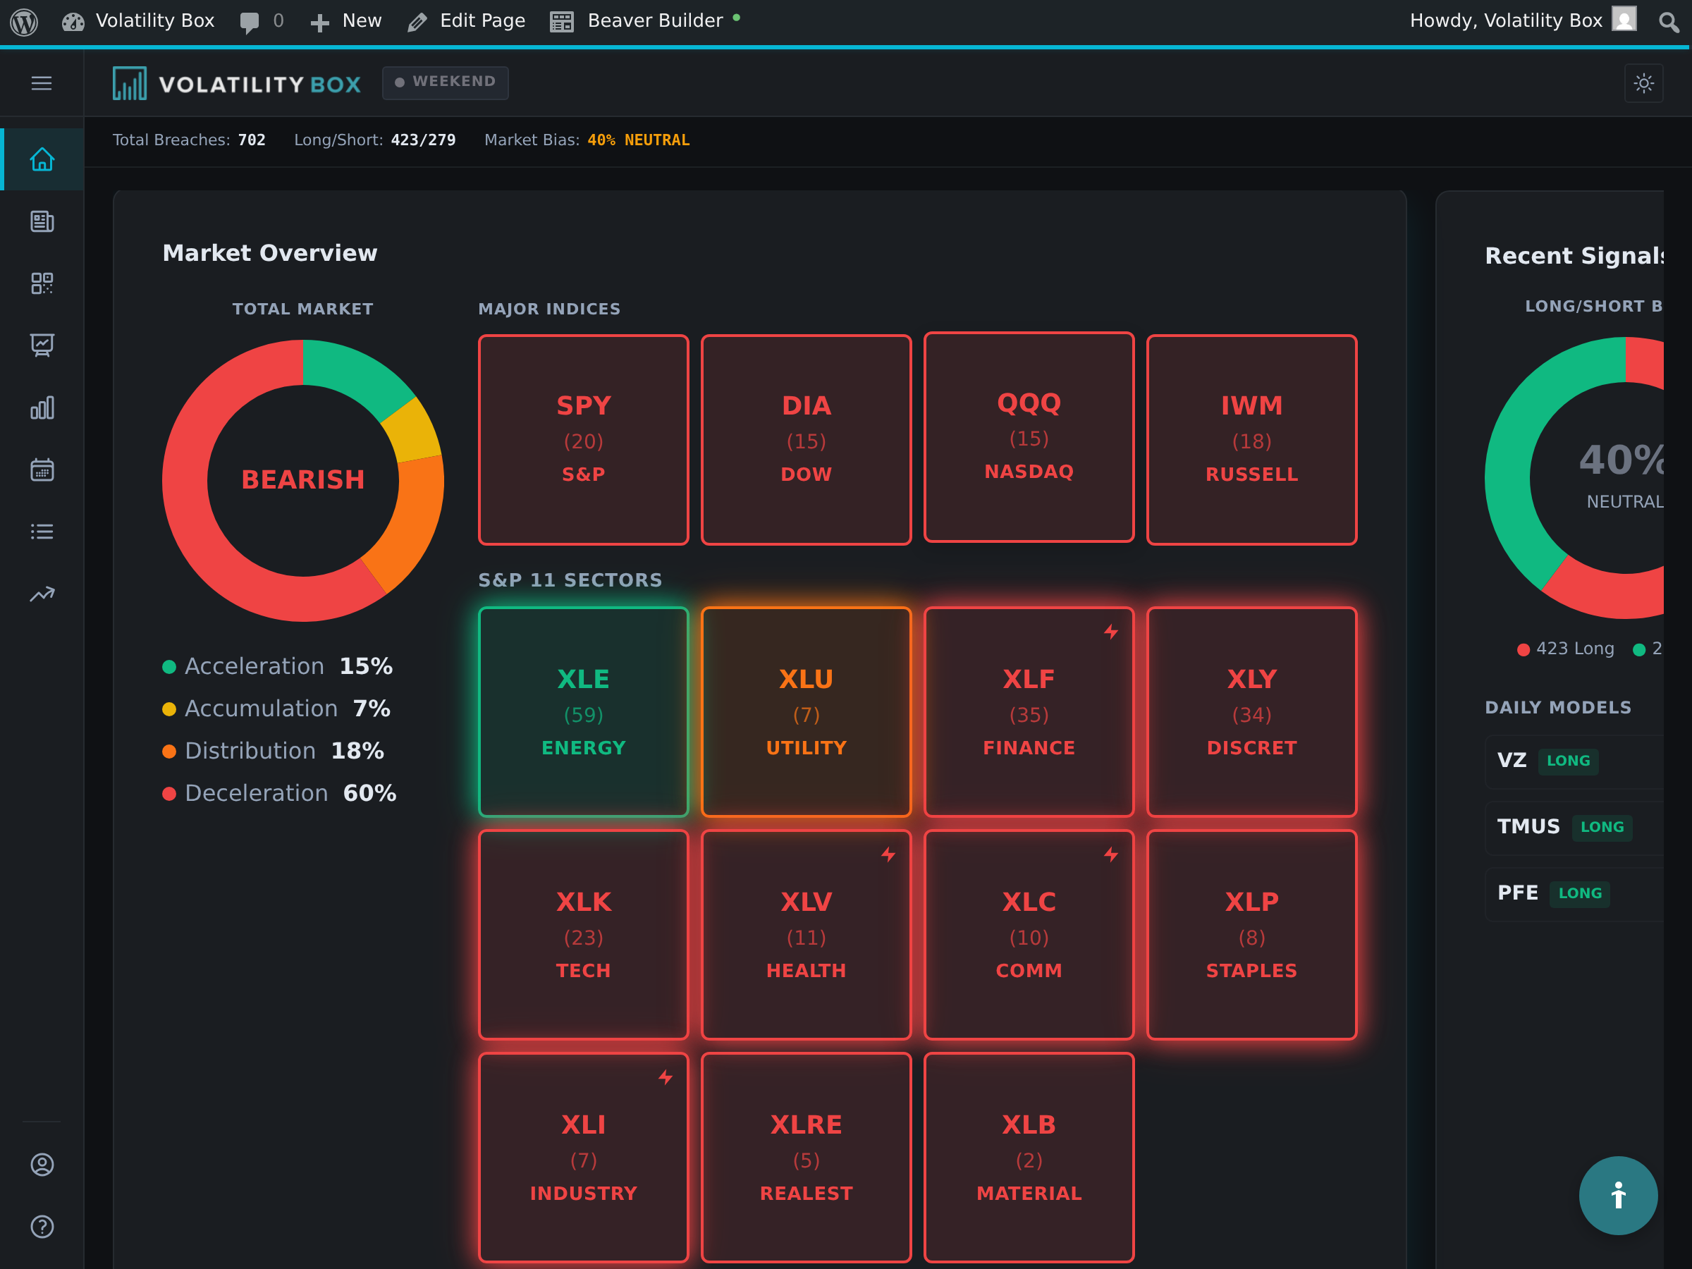This screenshot has height=1269, width=1692.
Task: Open the QQQ Nasdaq index tile
Action: tap(1029, 437)
